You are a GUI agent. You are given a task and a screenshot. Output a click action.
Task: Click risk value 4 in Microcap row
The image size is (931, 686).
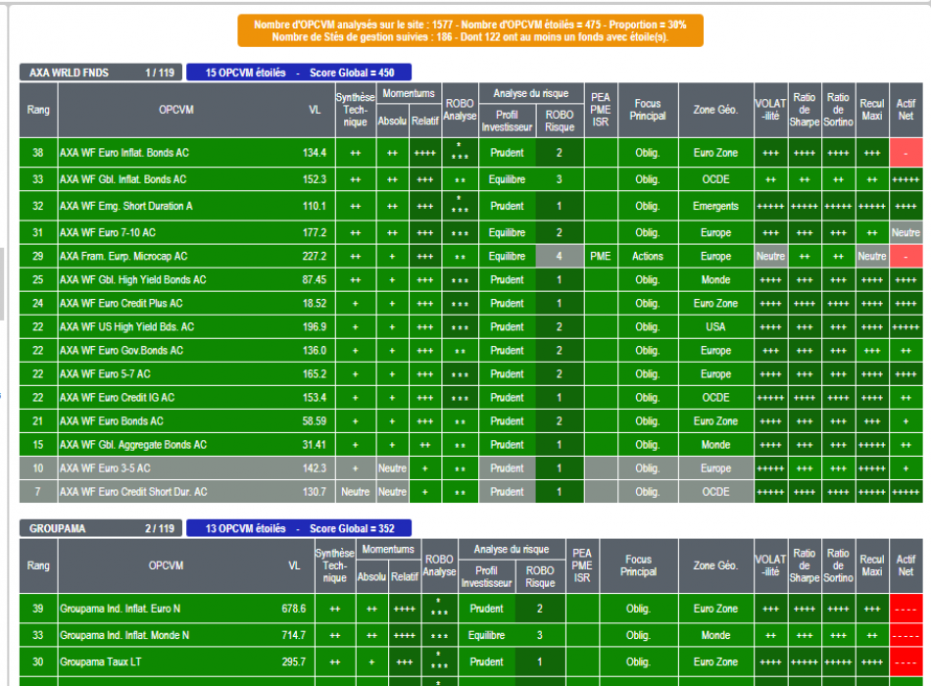click(x=560, y=257)
